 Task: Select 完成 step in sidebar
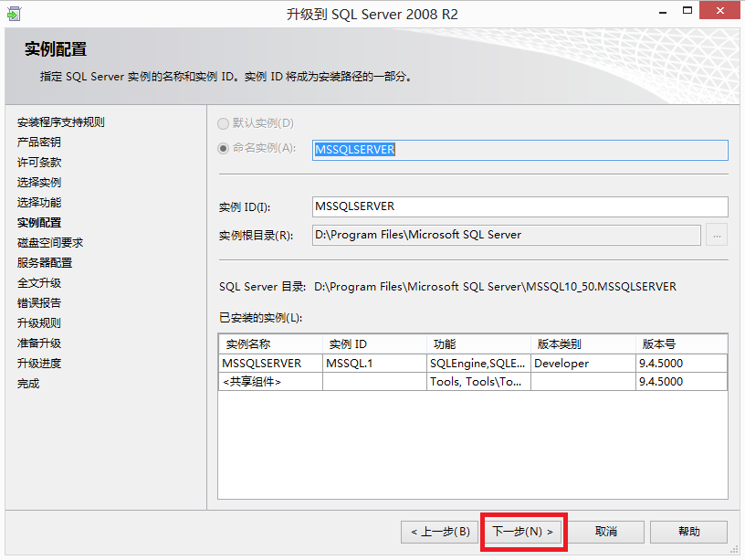coord(28,384)
